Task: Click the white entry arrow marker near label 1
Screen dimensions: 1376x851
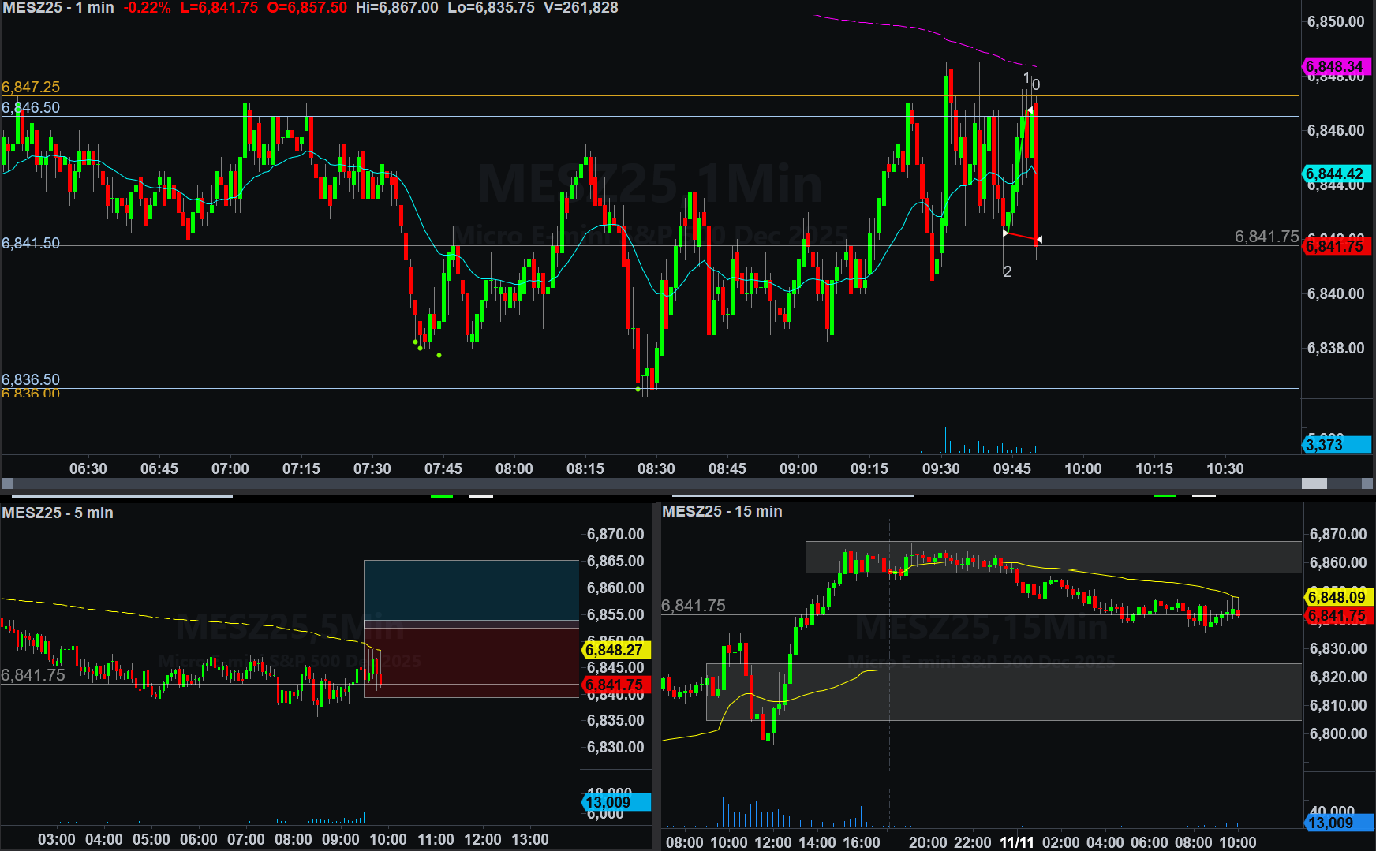Action: pos(1030,110)
